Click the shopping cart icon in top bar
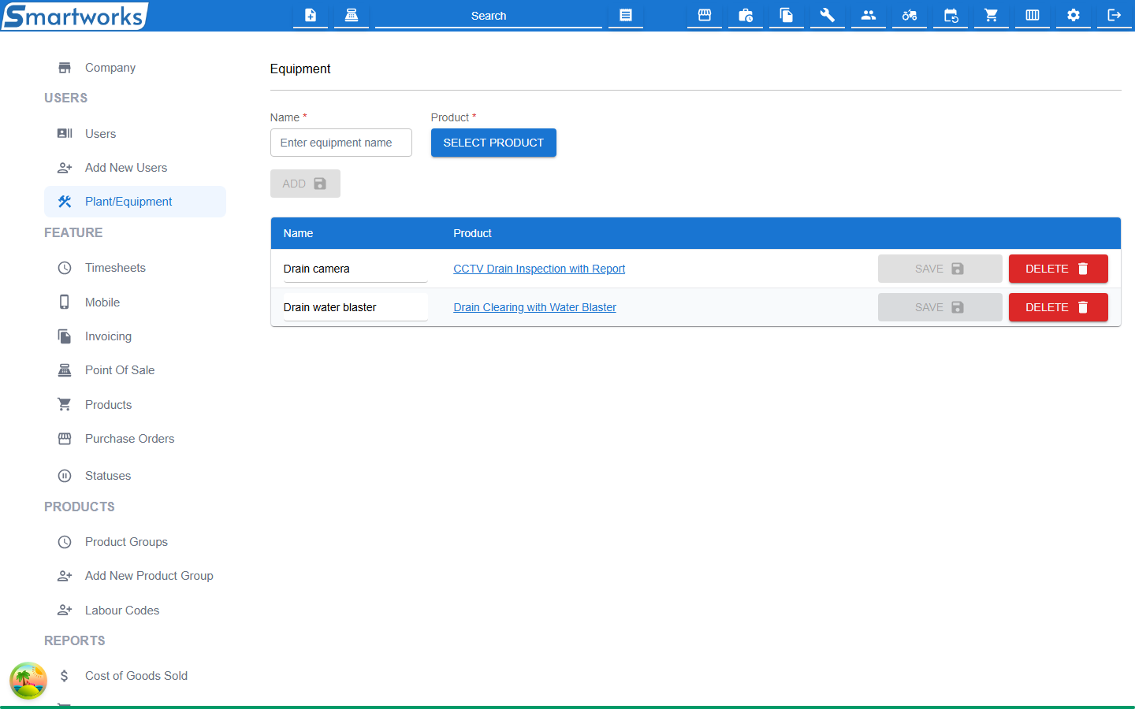 (992, 15)
